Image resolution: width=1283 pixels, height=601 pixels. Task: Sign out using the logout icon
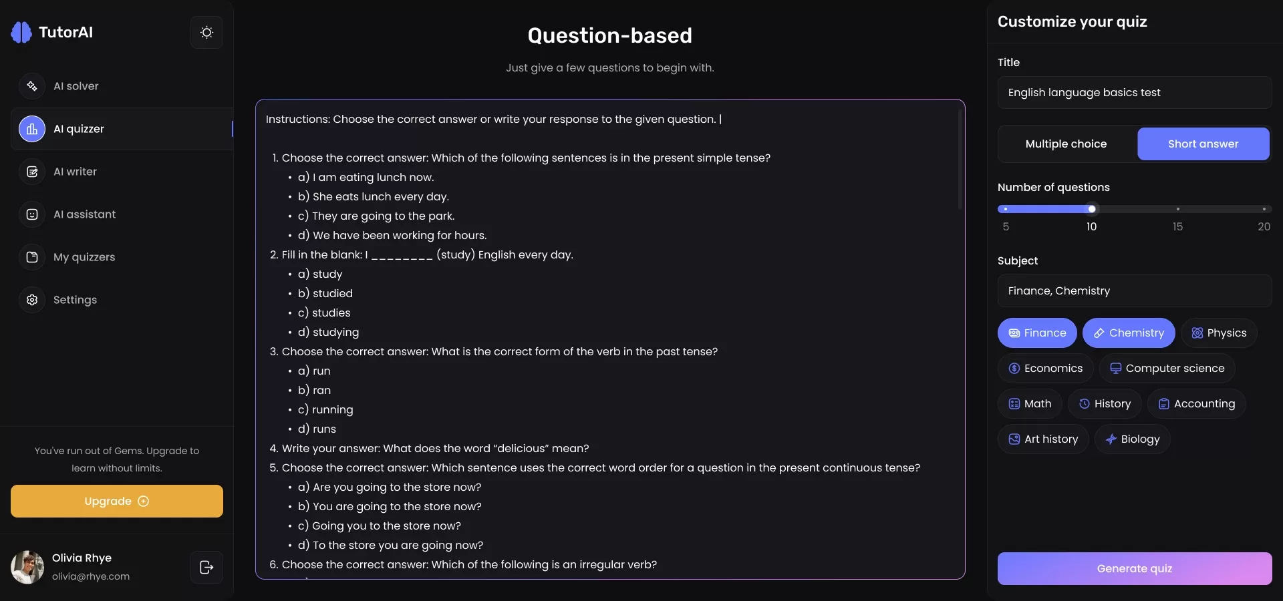point(206,567)
